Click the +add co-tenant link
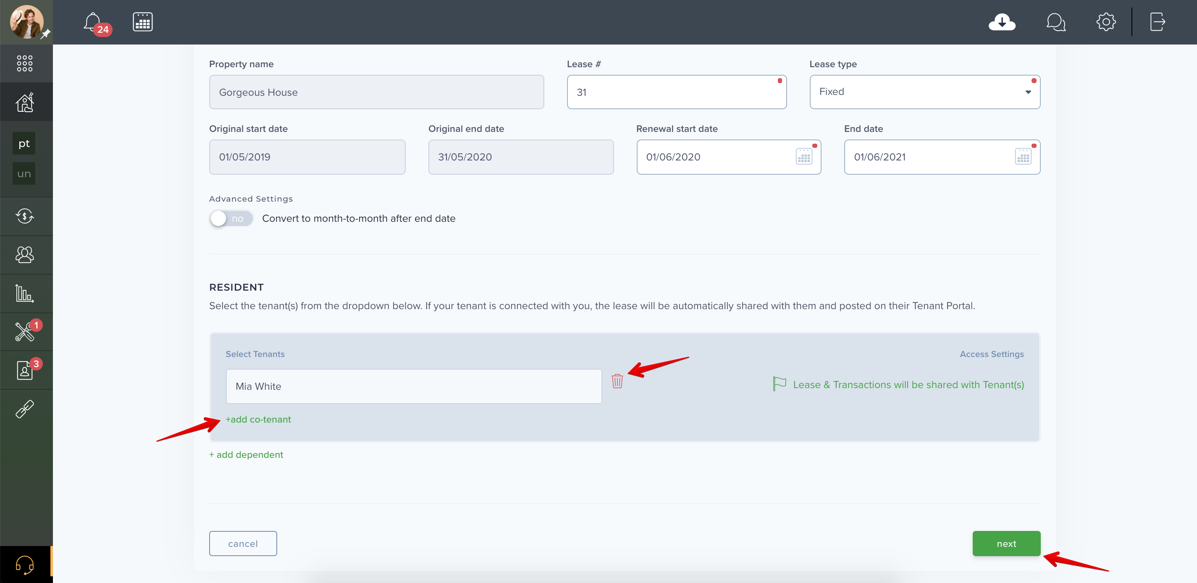This screenshot has width=1197, height=583. click(x=258, y=419)
